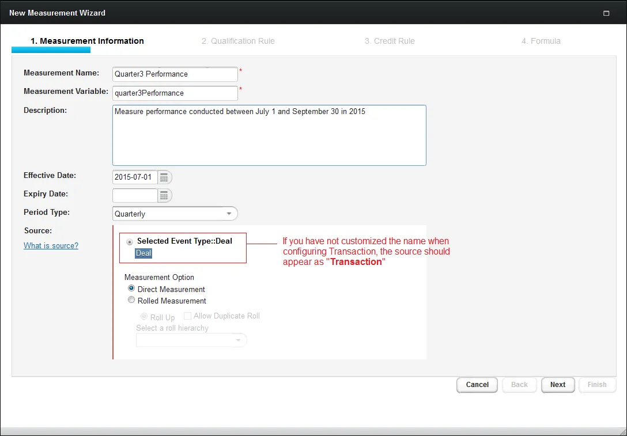
Task: Click inside the Description text area
Action: click(x=269, y=135)
